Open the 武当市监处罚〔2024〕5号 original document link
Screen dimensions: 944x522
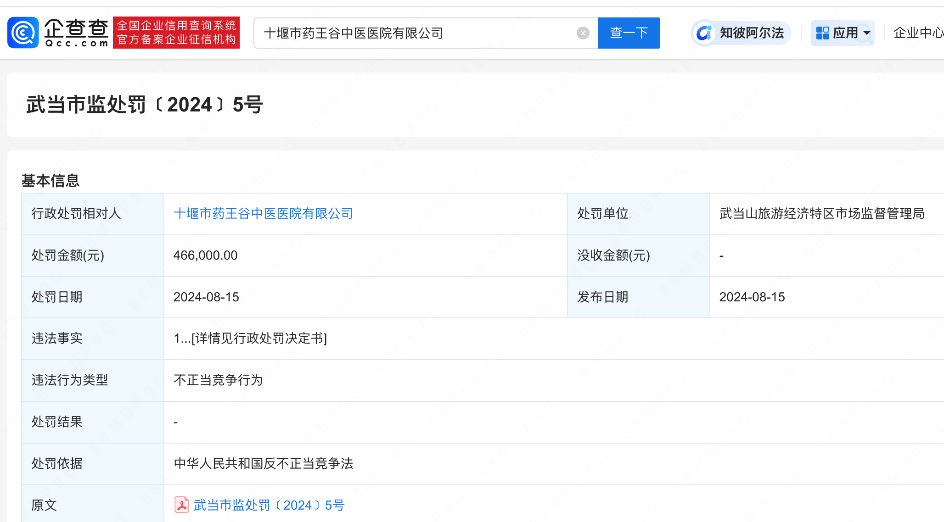(269, 505)
